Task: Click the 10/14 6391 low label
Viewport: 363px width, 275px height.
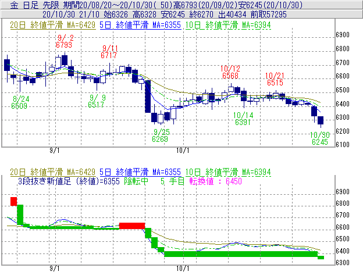Action: pyautogui.click(x=243, y=119)
